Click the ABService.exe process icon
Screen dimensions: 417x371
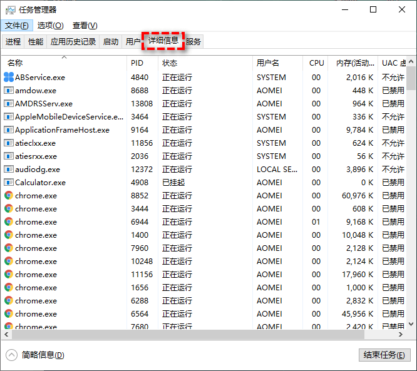(x=9, y=78)
